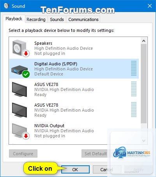This screenshot has width=156, height=177.
Task: Open the Recording tab
Action: tap(36, 19)
